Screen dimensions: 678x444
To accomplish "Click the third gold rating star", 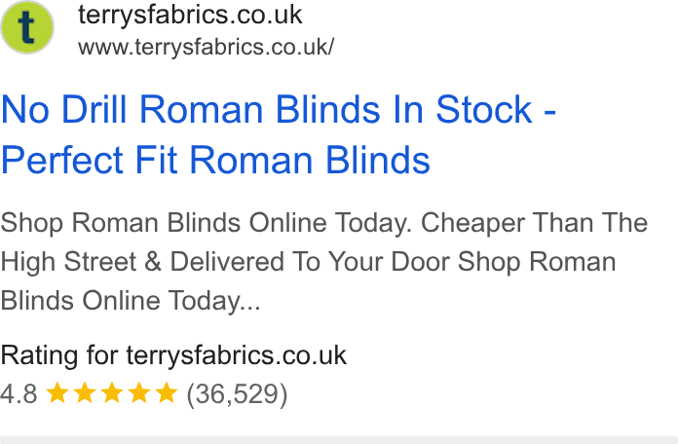I will click(112, 393).
